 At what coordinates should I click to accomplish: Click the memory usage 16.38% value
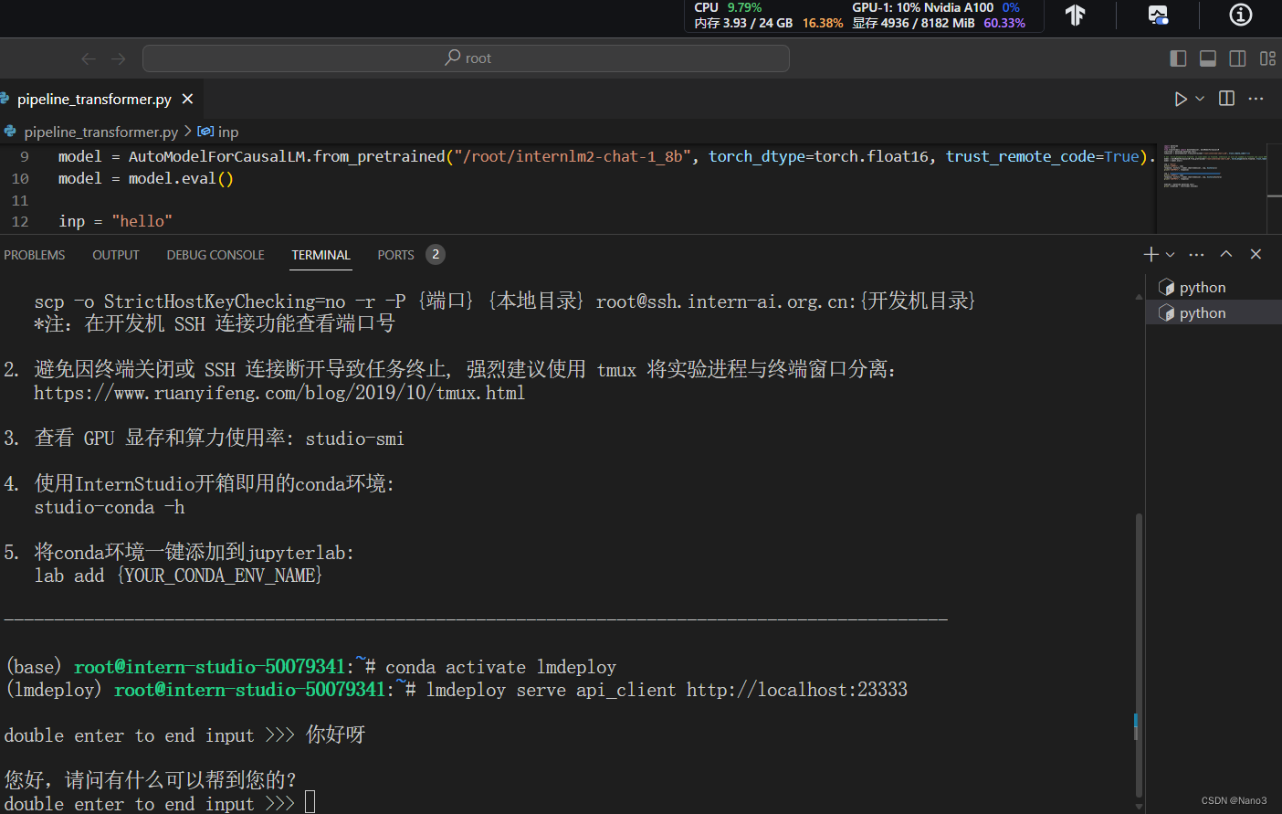pos(823,24)
